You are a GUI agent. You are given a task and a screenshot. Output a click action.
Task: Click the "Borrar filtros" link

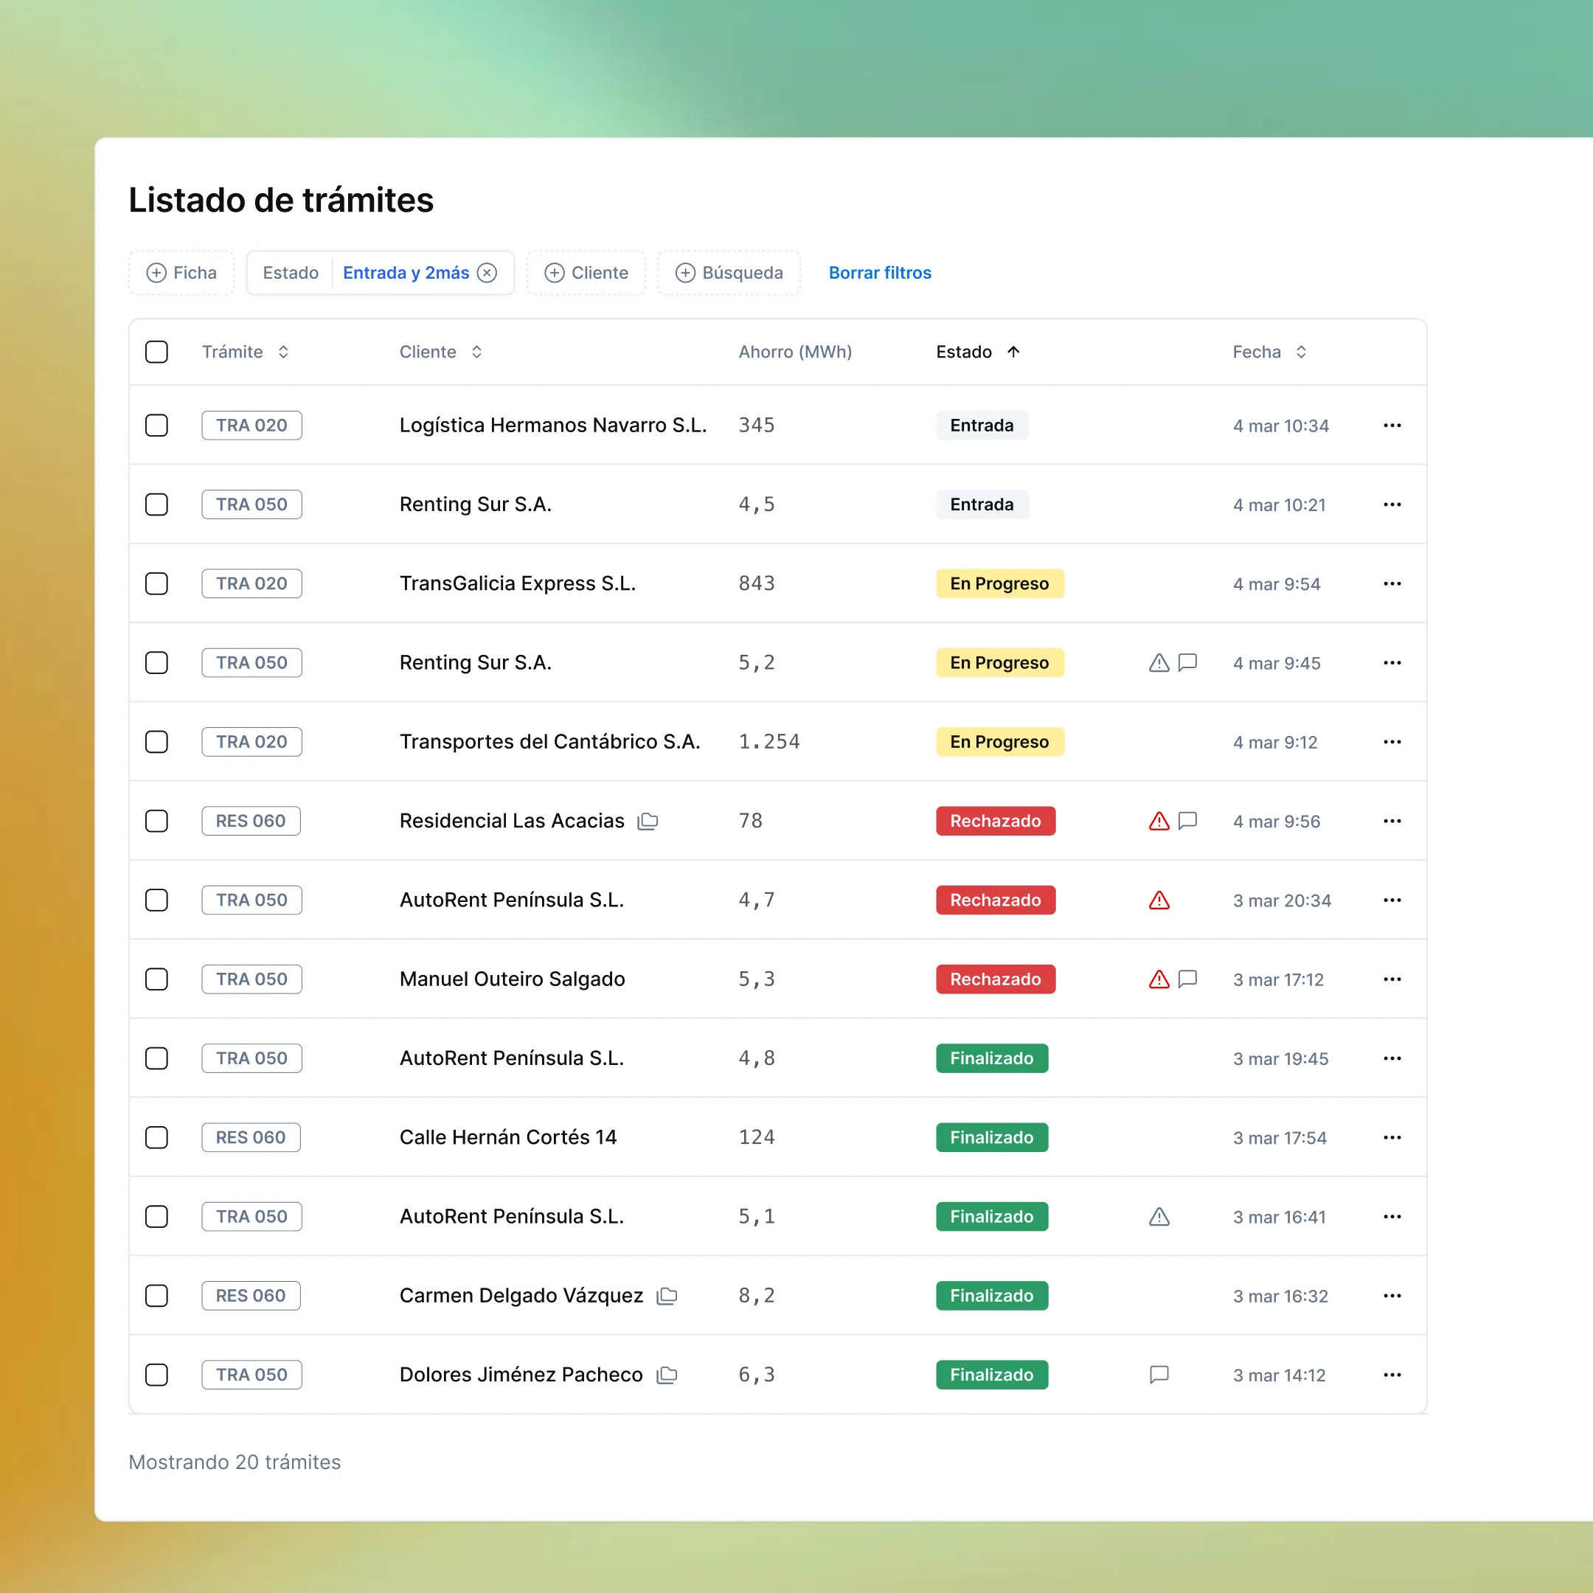click(x=879, y=272)
